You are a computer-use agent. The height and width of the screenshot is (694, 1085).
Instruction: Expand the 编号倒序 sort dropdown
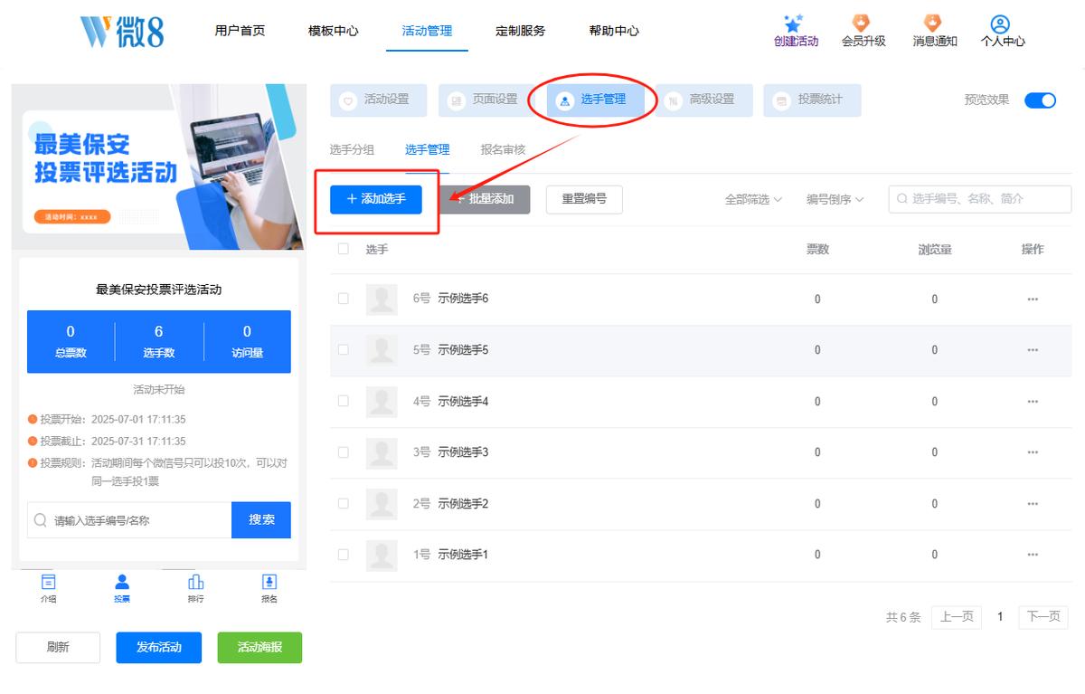pos(835,199)
